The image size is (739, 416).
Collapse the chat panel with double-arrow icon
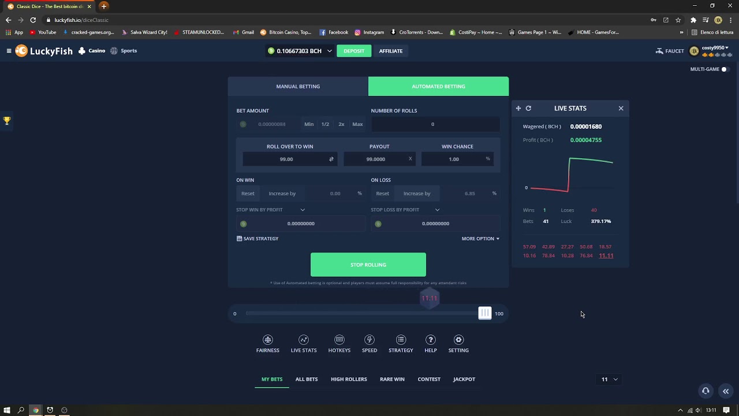(x=726, y=391)
